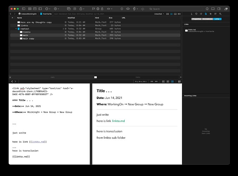Toggle the inspector sidebar icon
The width and height of the screenshot is (238, 176).
pos(219,9)
